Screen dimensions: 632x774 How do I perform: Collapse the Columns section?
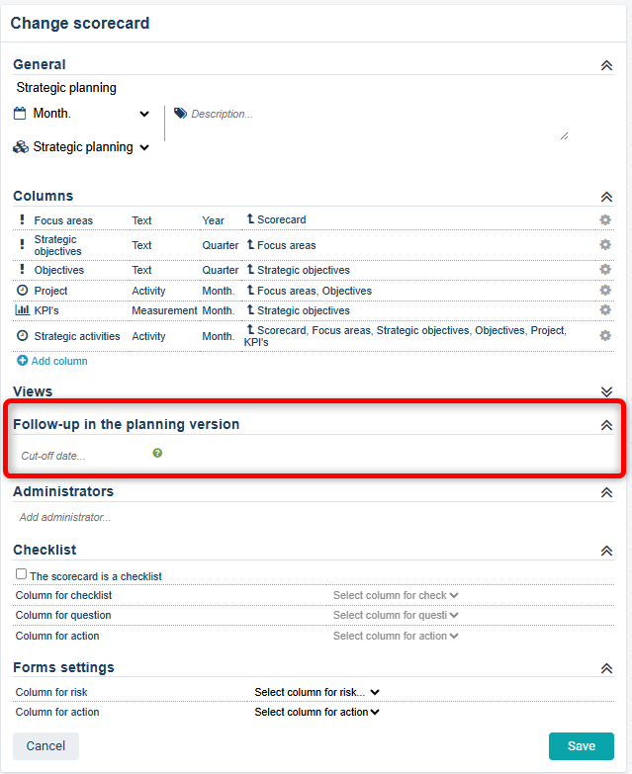pyautogui.click(x=606, y=197)
